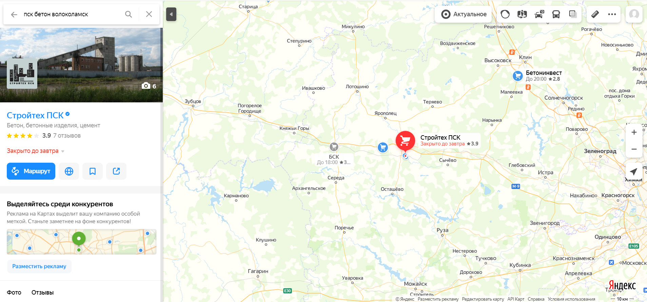Go back using the left arrow icon
This screenshot has width=647, height=302.
pos(14,14)
